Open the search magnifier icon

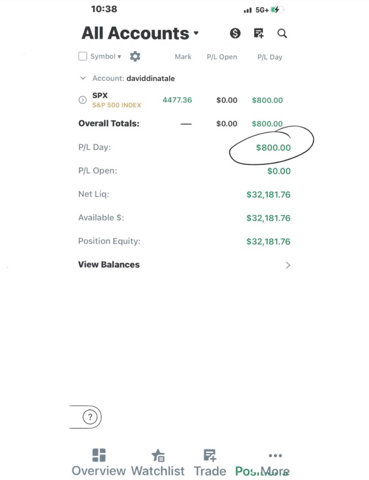[282, 33]
